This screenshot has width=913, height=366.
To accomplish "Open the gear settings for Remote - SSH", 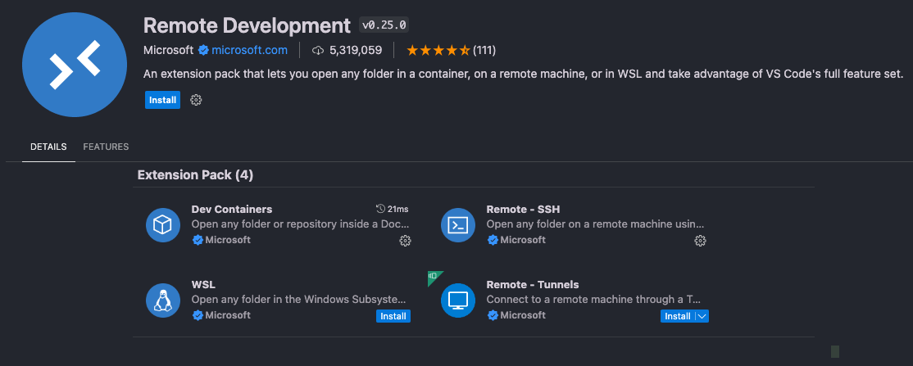I will click(701, 241).
